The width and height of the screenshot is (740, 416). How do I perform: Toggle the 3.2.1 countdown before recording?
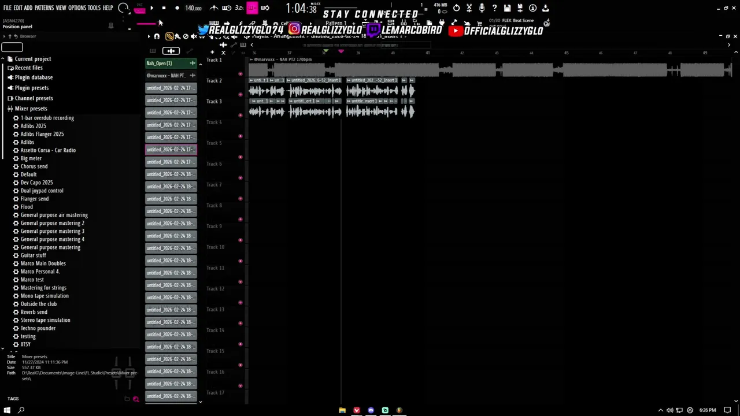point(239,8)
